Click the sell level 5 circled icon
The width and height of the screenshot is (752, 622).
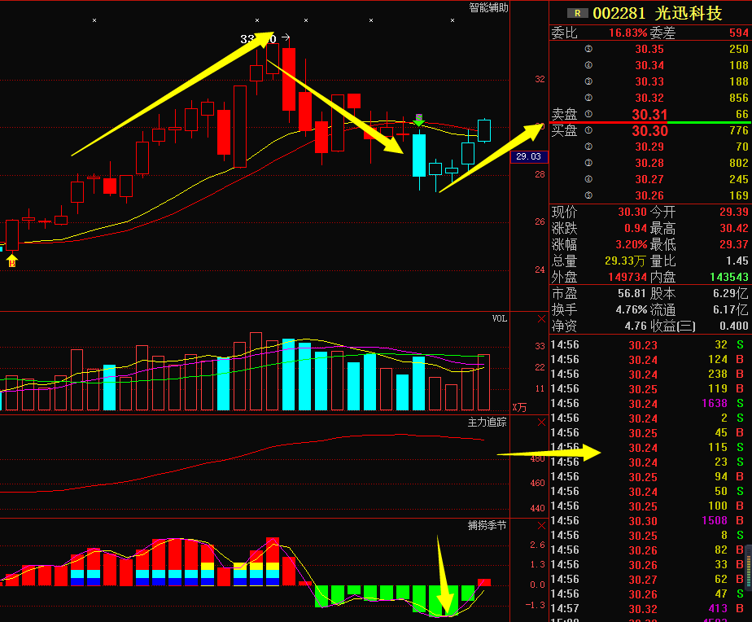588,49
